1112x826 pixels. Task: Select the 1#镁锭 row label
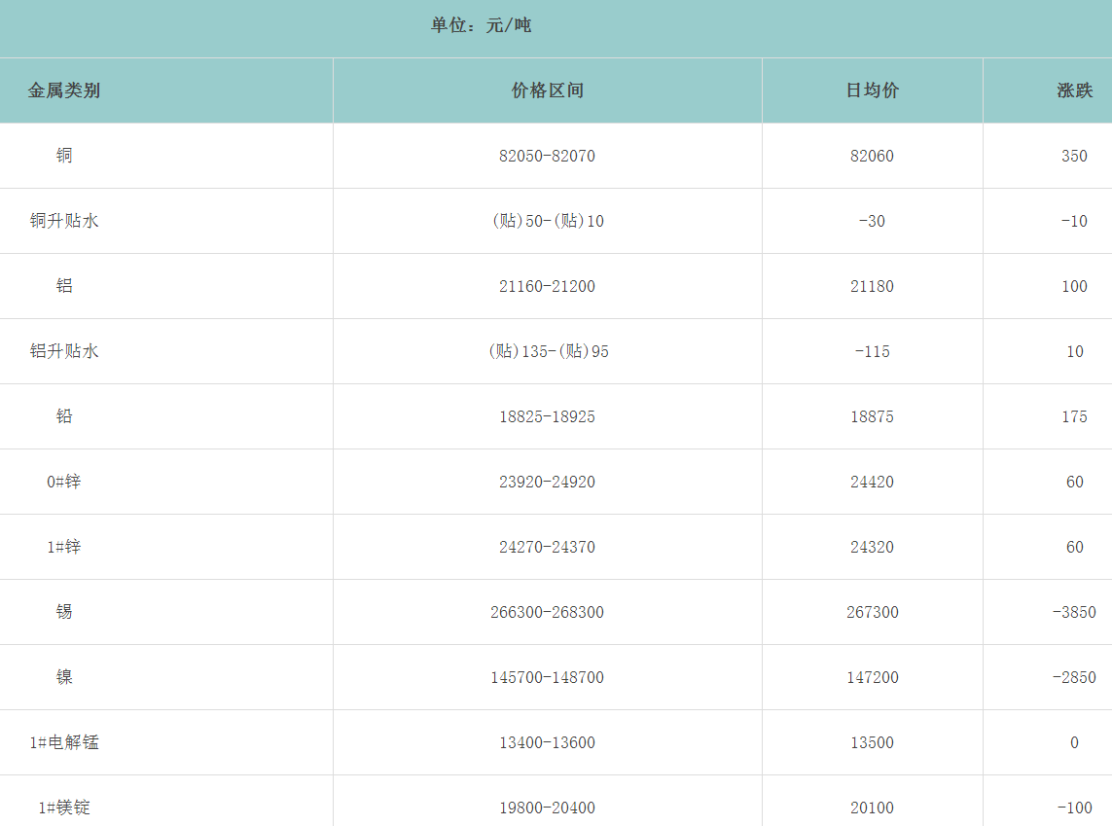coord(64,808)
